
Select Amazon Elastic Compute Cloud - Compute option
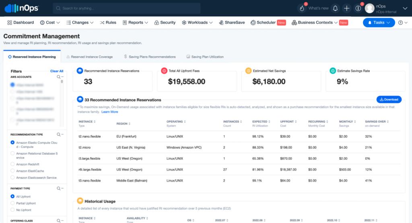12,143
